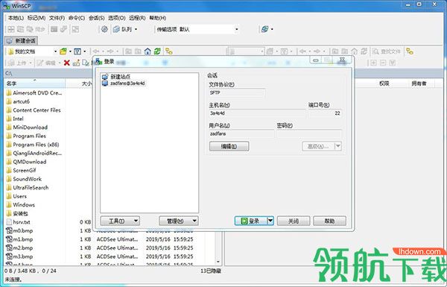Click the local panel filter icon
The height and width of the screenshot is (287, 447).
(77, 51)
